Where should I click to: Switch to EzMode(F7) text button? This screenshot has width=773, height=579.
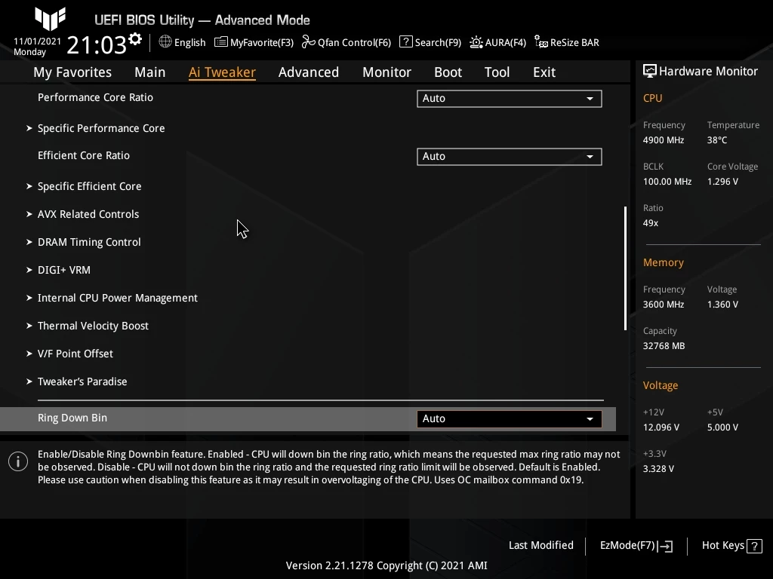tap(627, 546)
